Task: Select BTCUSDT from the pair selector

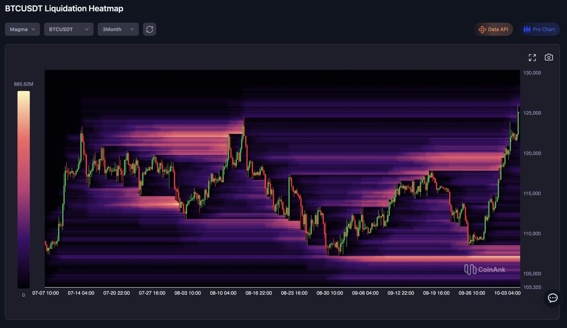Action: click(x=69, y=29)
